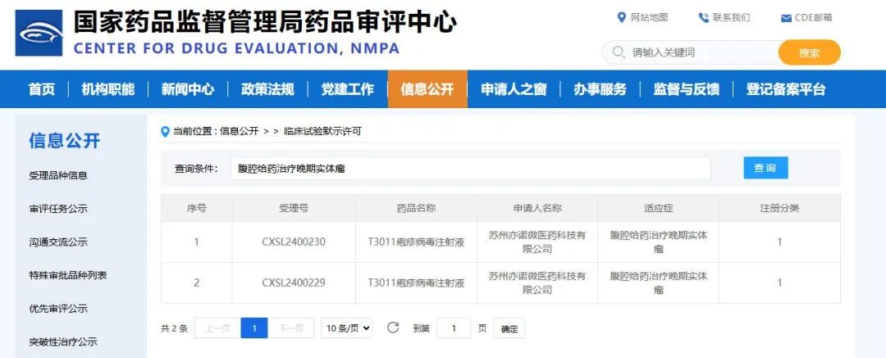Open the 监督与反馈 menu

(x=686, y=89)
